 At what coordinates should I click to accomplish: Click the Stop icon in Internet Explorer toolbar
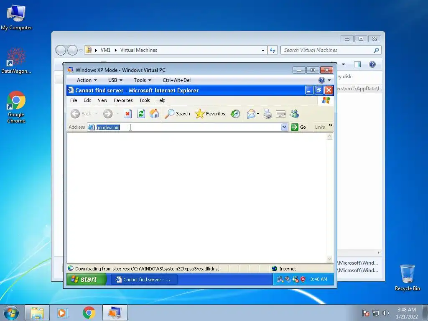click(x=127, y=114)
